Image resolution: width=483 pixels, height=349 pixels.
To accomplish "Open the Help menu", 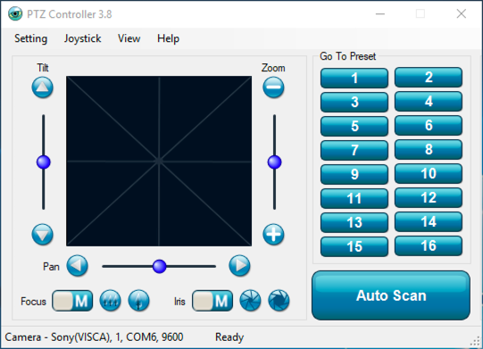I will pos(168,38).
